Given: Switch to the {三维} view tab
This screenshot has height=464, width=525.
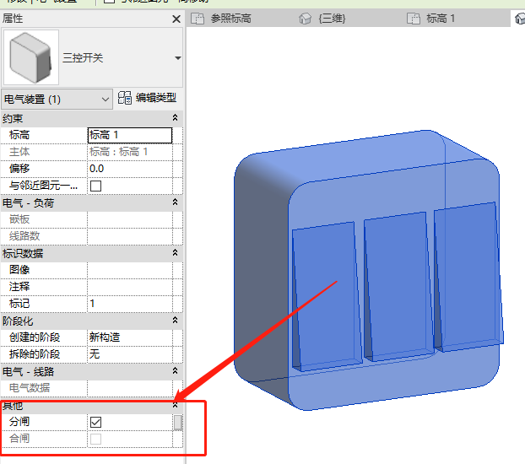Looking at the screenshot, I should click(x=322, y=19).
